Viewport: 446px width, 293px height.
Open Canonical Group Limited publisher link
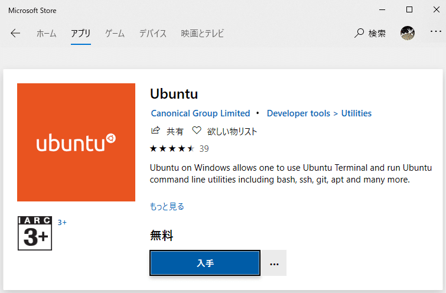pyautogui.click(x=200, y=113)
